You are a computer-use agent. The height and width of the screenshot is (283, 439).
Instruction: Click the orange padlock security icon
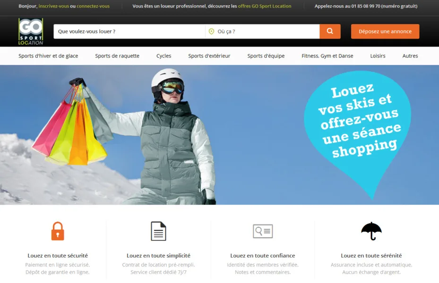click(x=58, y=231)
